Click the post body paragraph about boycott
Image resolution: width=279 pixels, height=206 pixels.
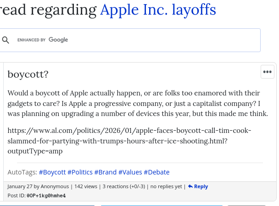tap(138, 103)
